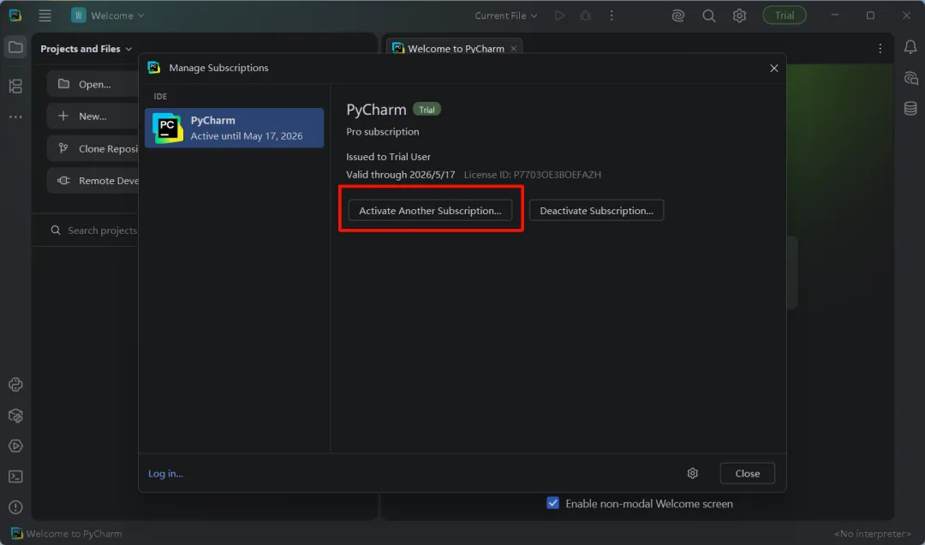Open dialog settings gear icon

(x=693, y=474)
